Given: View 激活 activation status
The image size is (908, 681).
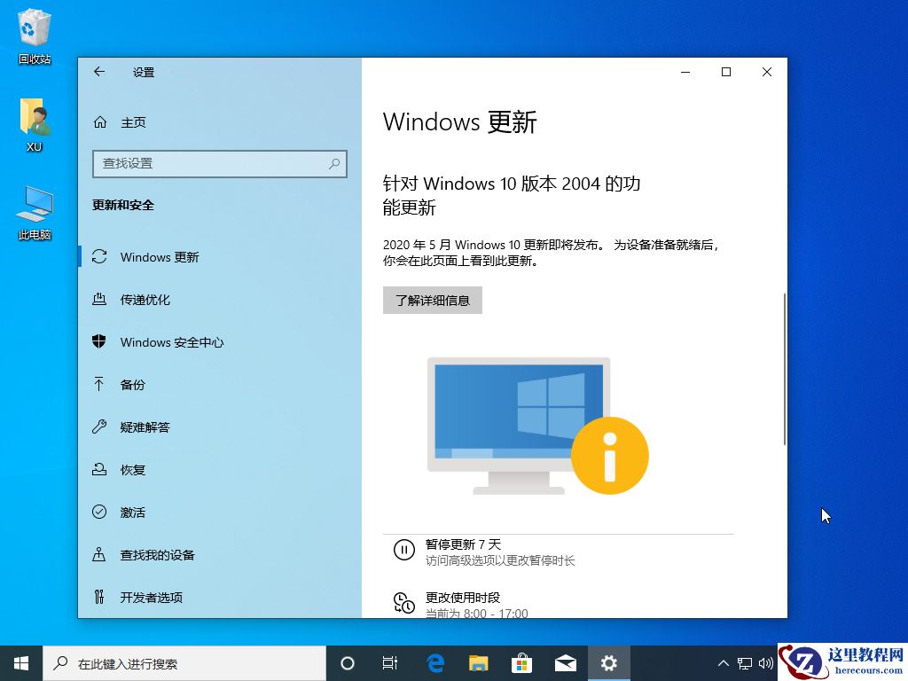Looking at the screenshot, I should (133, 512).
